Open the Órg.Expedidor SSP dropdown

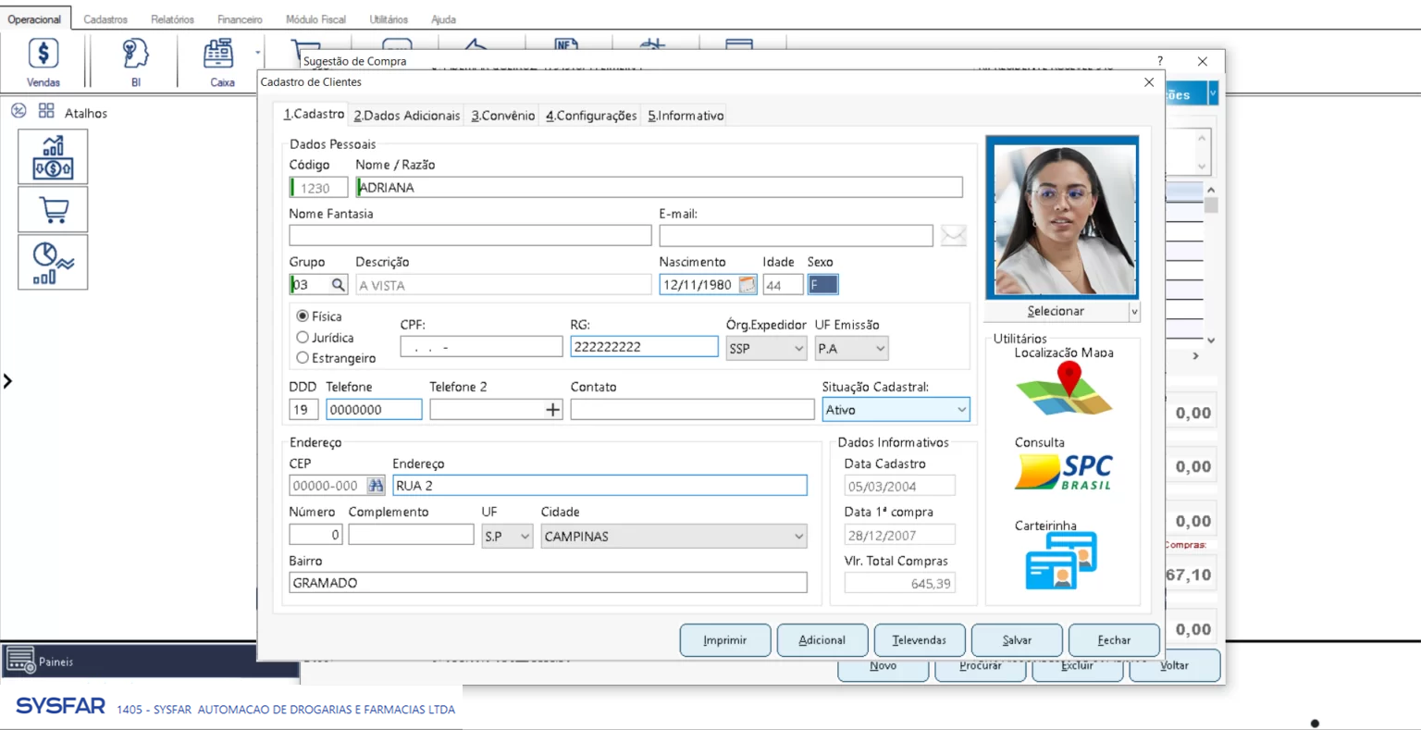pos(799,349)
